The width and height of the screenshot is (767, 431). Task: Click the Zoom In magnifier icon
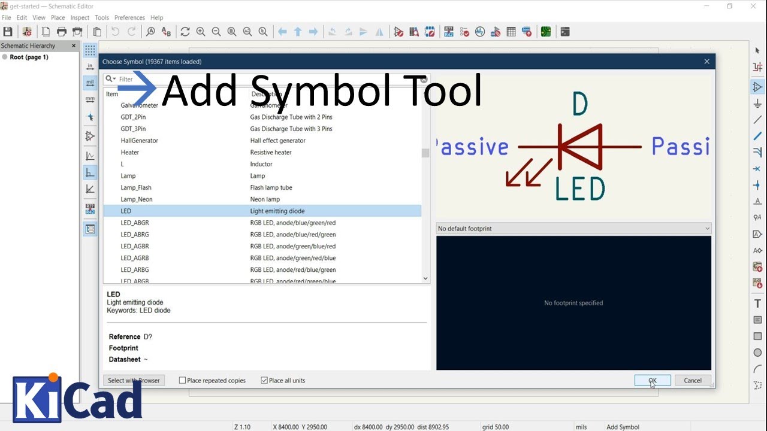coord(201,32)
